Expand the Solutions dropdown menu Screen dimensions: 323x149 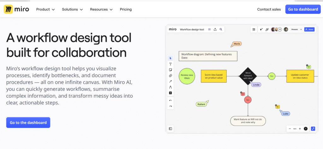(x=72, y=9)
